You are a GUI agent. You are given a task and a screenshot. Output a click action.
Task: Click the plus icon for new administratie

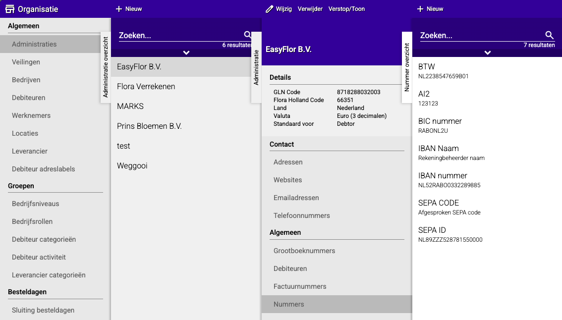click(119, 9)
